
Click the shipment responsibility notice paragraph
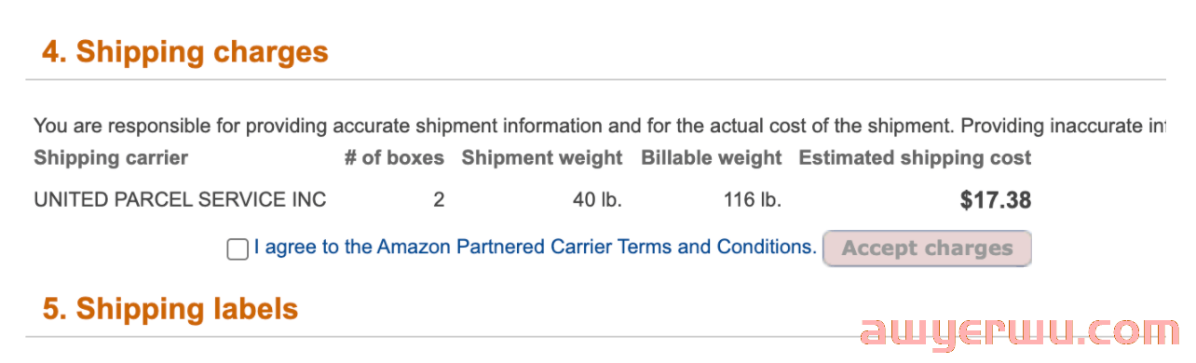point(599,125)
